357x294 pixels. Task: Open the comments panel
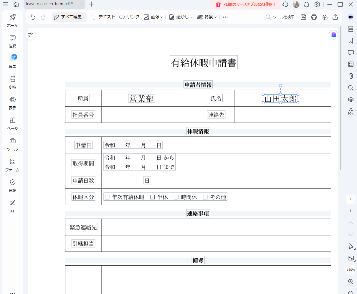pos(351,52)
